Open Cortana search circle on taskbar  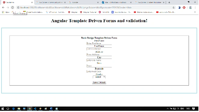click(x=8, y=109)
